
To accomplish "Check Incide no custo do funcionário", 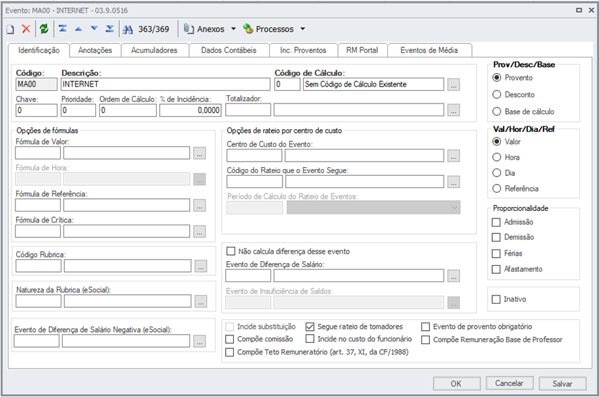I will [x=310, y=339].
